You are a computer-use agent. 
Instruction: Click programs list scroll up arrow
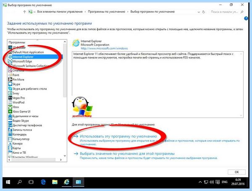click(x=65, y=42)
